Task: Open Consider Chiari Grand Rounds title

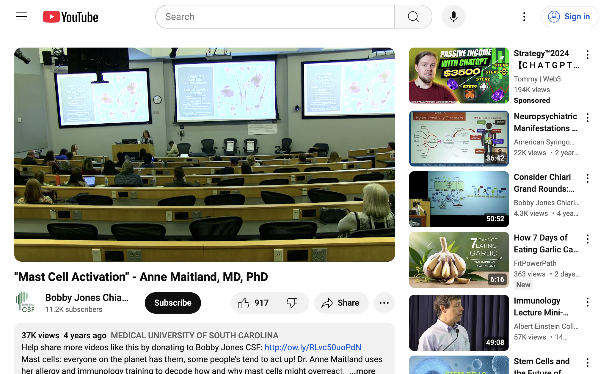Action: click(x=544, y=183)
